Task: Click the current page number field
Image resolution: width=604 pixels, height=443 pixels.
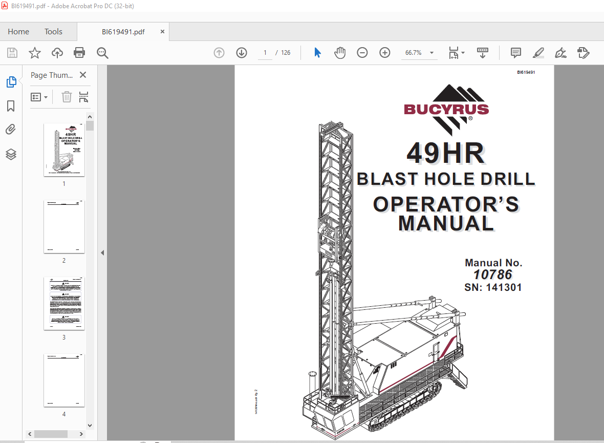Action: pyautogui.click(x=265, y=53)
